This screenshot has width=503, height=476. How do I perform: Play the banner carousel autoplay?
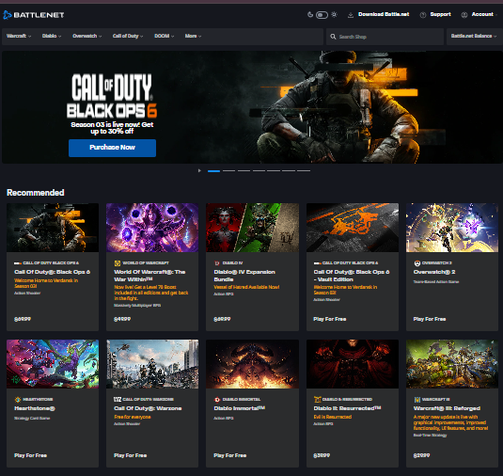click(x=199, y=171)
